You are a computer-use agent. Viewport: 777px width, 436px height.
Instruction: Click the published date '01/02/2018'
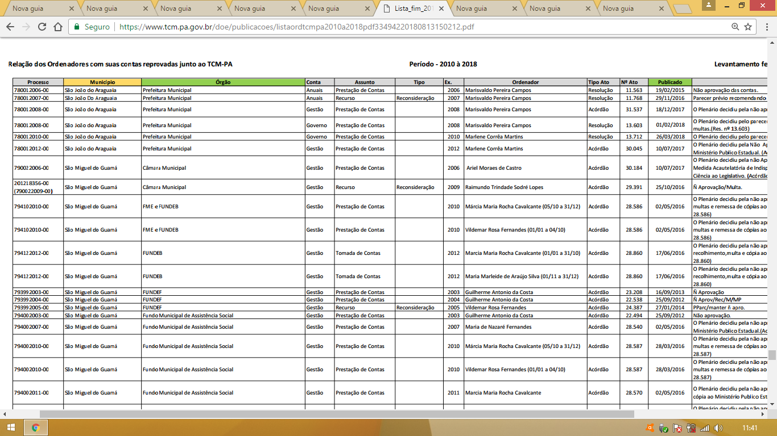tap(670, 125)
